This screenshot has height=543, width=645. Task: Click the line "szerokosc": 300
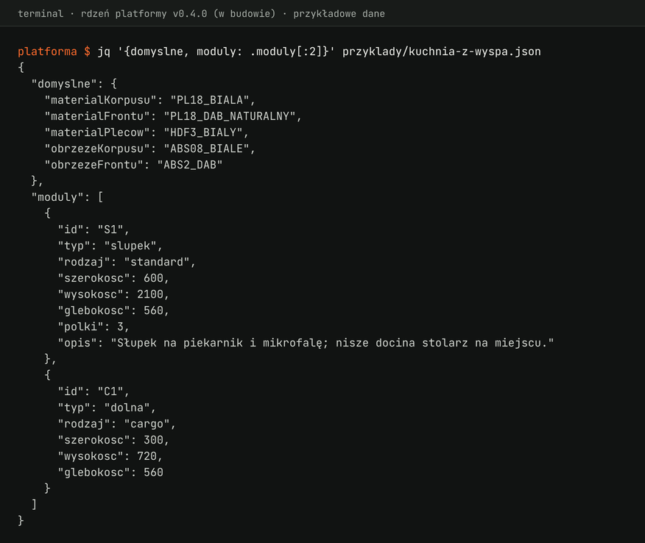tap(113, 440)
